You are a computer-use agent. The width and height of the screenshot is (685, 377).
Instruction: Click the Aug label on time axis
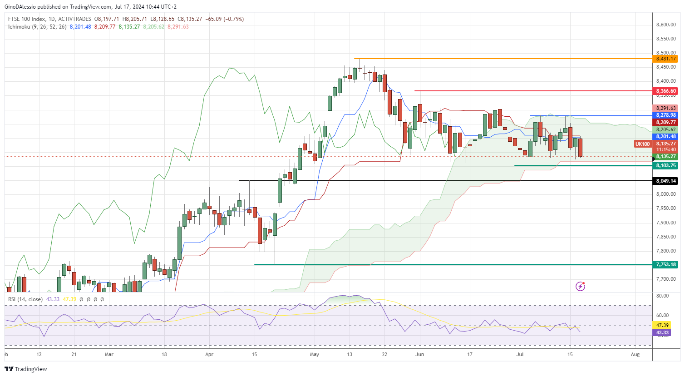click(635, 354)
